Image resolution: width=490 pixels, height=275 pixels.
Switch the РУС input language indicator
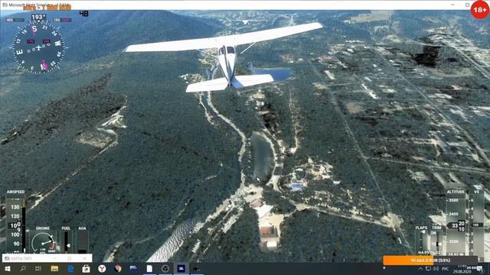click(446, 269)
